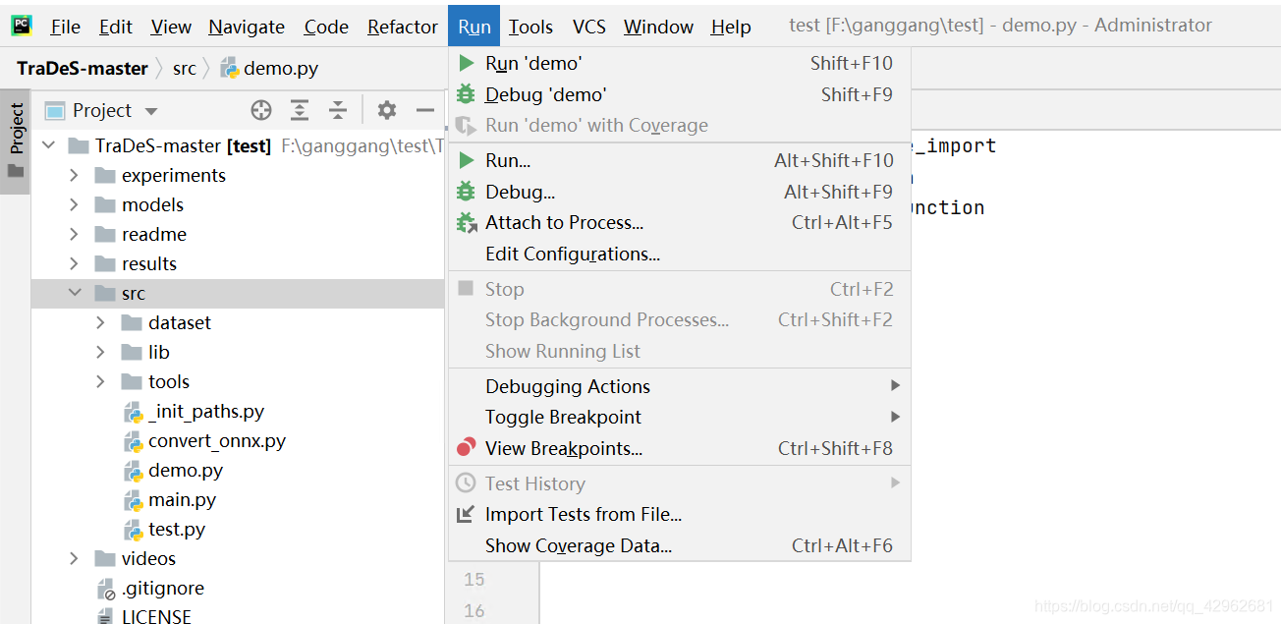Click the .gitignore file icon
Viewport: 1281px width, 624px height.
106,589
